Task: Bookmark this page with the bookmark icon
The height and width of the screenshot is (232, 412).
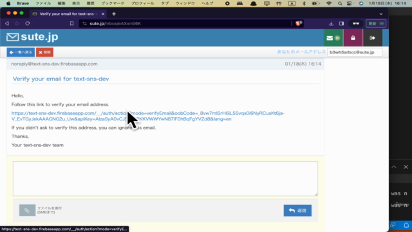Action: tap(71, 24)
